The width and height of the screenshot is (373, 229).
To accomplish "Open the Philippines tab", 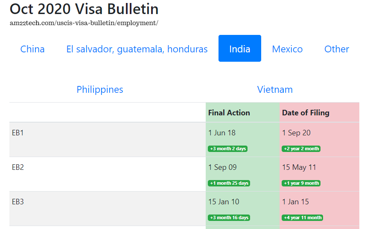I will pyautogui.click(x=100, y=89).
